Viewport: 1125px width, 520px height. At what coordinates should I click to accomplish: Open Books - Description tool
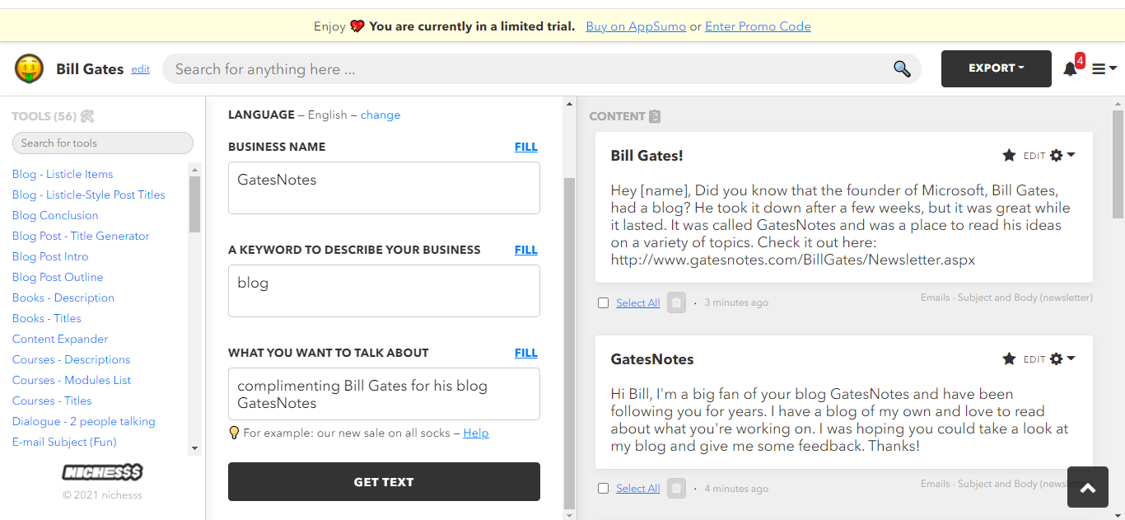tap(63, 297)
